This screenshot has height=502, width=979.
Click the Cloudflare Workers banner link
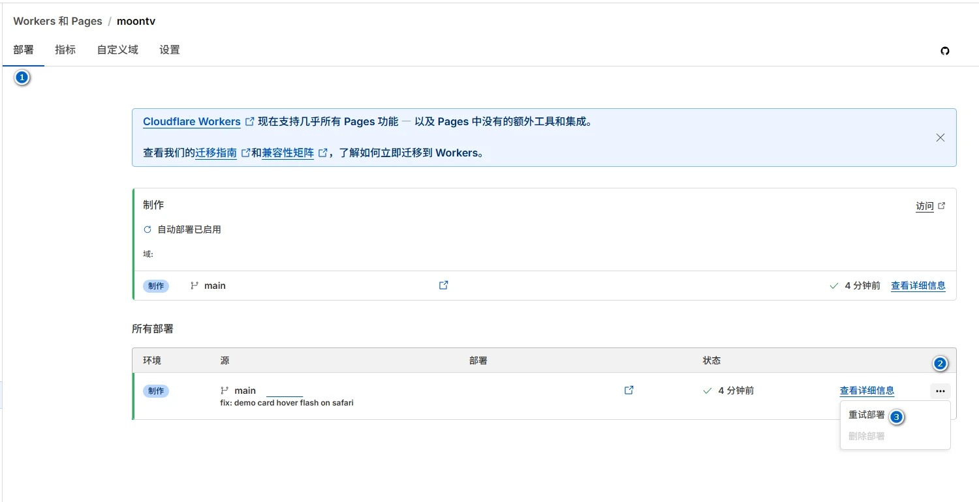192,122
